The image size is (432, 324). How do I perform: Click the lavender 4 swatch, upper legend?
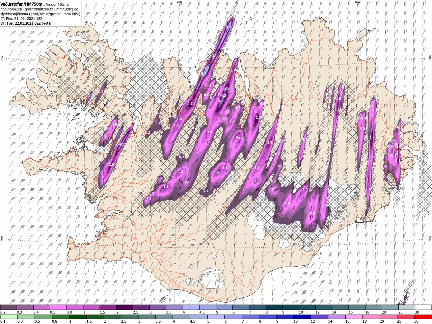191,307
